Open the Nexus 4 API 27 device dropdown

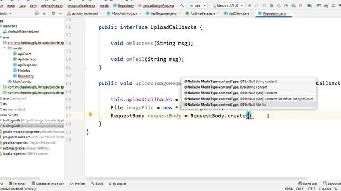coord(228,6)
